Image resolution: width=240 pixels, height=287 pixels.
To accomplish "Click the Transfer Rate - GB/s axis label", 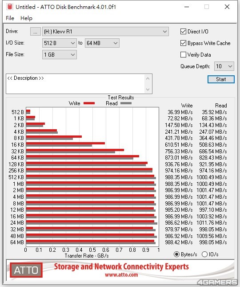I will 87,255.
